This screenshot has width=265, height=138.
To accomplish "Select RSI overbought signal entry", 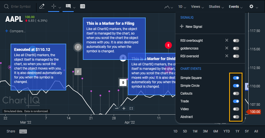I will [192, 41].
